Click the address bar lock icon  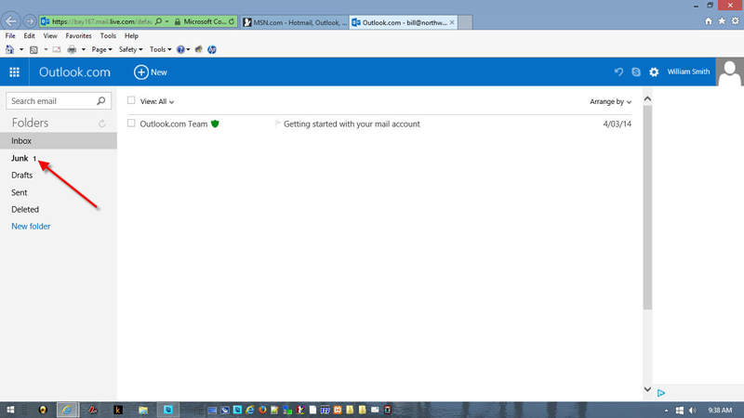(x=178, y=21)
